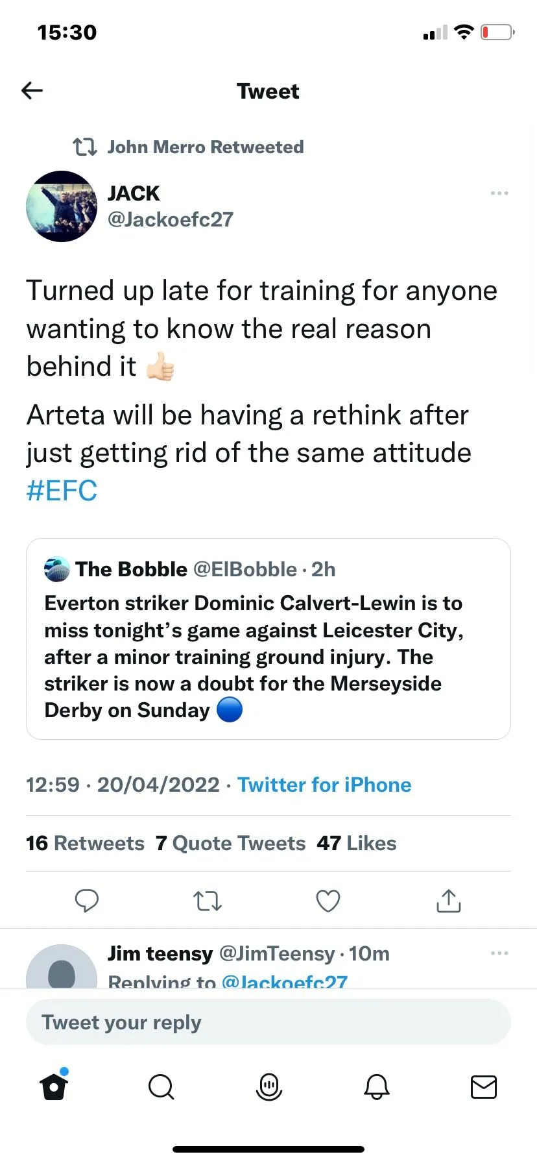Tap the reply speech bubble icon
This screenshot has width=537, height=1163.
[x=87, y=901]
